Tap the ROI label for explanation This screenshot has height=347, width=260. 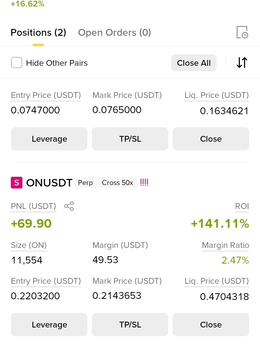(242, 206)
